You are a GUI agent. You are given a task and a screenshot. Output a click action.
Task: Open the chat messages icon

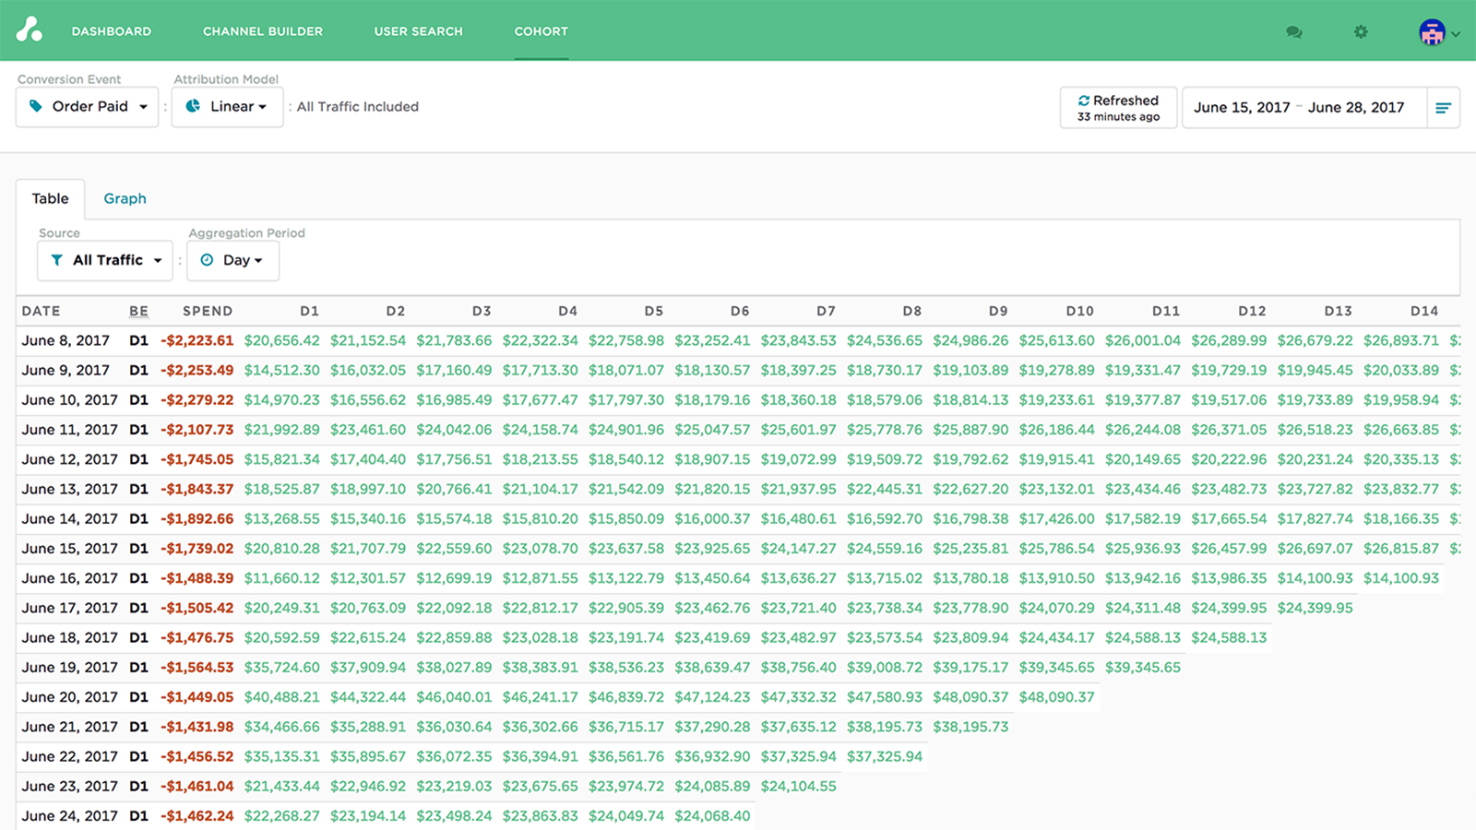point(1293,32)
